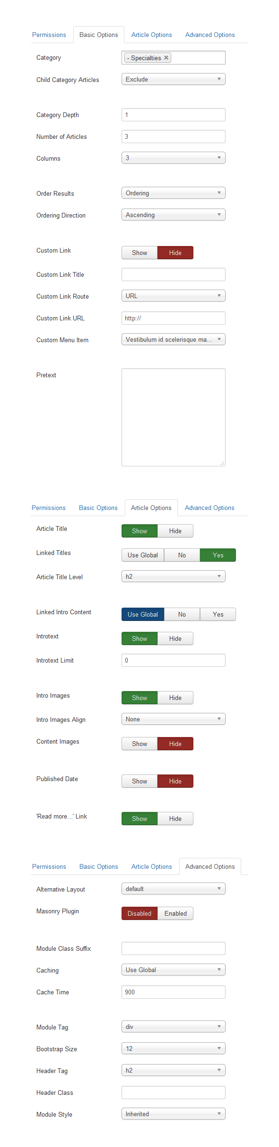Open the Child Category Articles dropdown
The height and width of the screenshot is (1147, 279).
pyautogui.click(x=174, y=79)
